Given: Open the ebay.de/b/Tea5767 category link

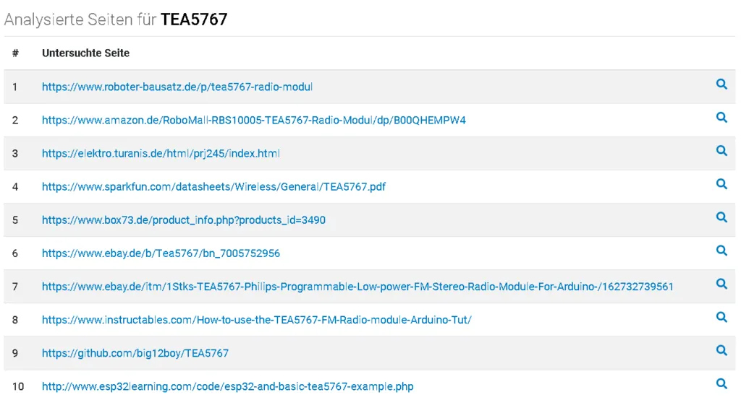Looking at the screenshot, I should (161, 253).
